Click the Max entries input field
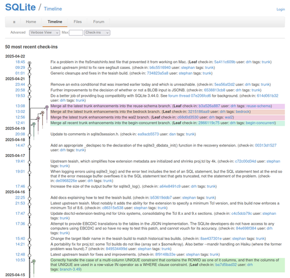Image resolution: width=290 pixels, height=278 pixels. (x=76, y=33)
